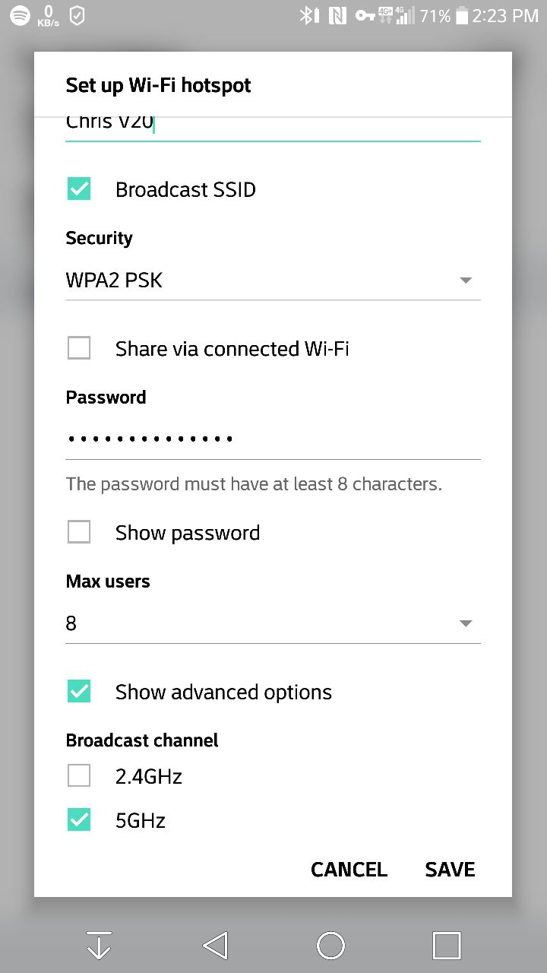Image resolution: width=547 pixels, height=973 pixels.
Task: Check the Show password box
Action: [x=79, y=533]
